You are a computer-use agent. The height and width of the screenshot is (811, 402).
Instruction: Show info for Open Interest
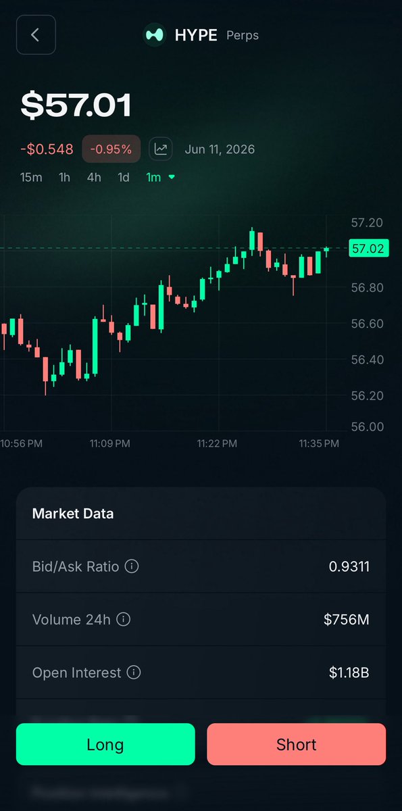coord(134,672)
